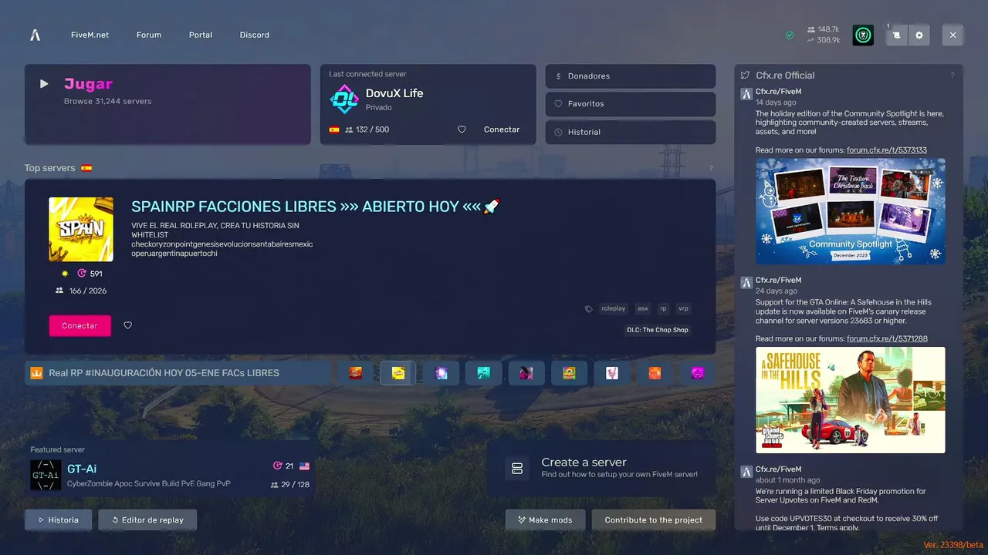Open the Portal navigation item
Image resolution: width=988 pixels, height=555 pixels.
[x=201, y=35]
